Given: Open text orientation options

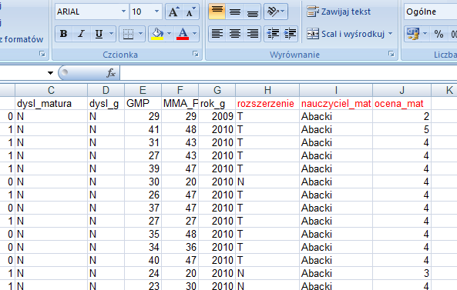Looking at the screenshot, I should [276, 12].
